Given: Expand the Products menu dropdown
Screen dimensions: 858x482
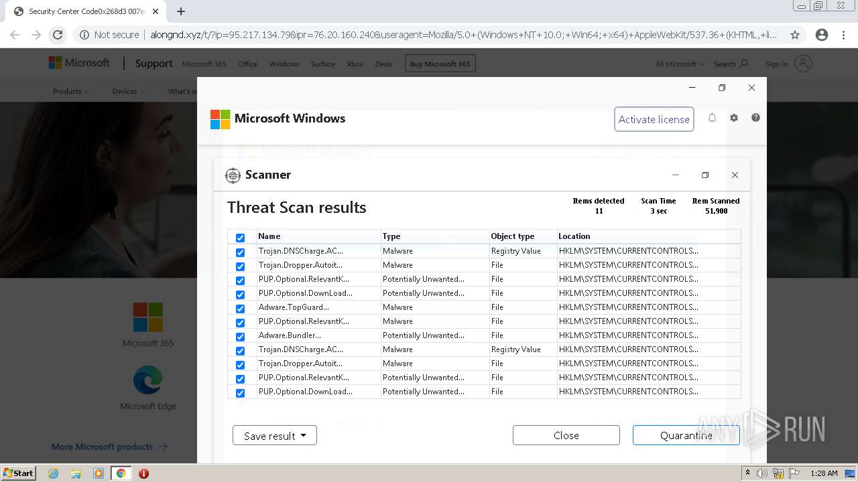Looking at the screenshot, I should [x=71, y=91].
